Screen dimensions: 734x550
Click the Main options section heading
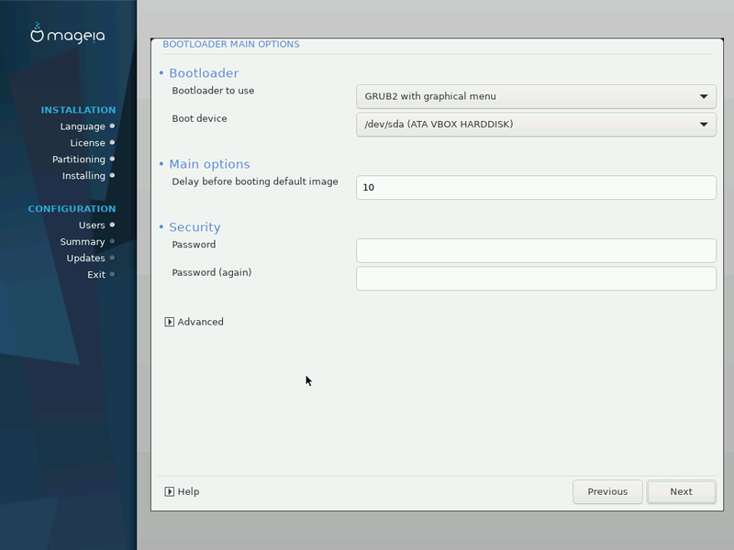pos(209,164)
